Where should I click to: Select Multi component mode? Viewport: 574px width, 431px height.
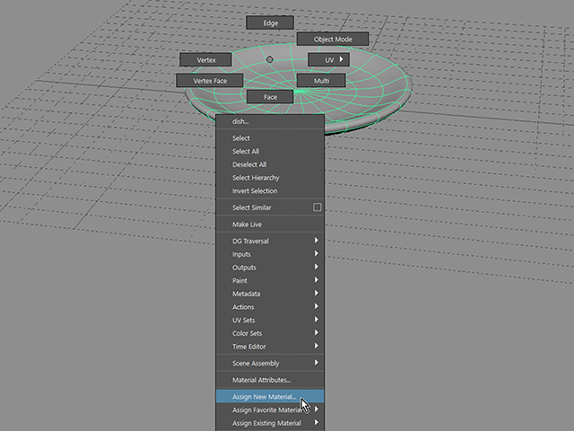coord(321,81)
